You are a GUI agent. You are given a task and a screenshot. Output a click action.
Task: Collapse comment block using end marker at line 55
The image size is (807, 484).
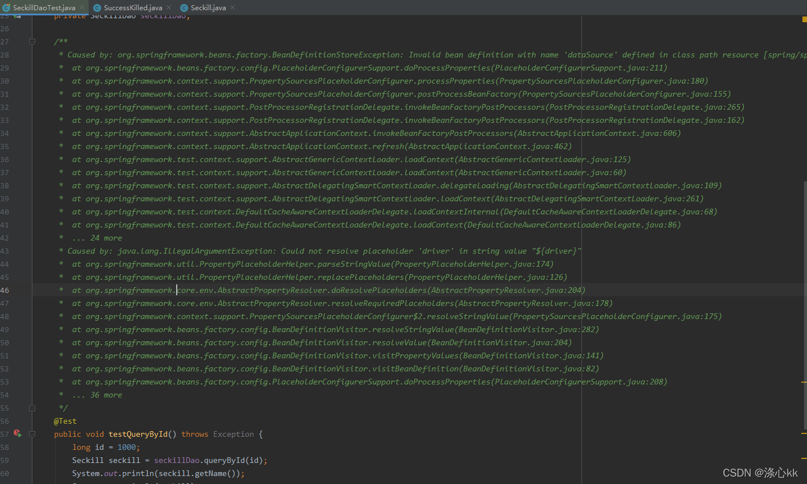click(32, 408)
